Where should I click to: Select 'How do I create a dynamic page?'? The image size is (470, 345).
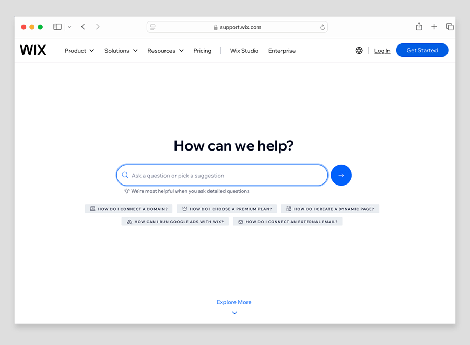coord(330,209)
